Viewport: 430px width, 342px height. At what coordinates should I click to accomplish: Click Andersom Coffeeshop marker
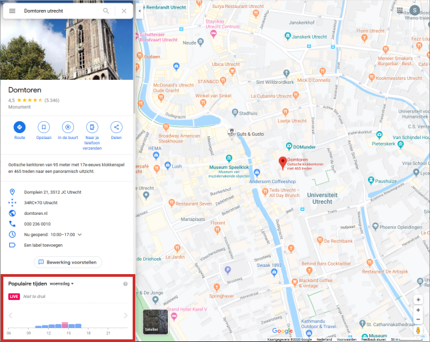257,172
